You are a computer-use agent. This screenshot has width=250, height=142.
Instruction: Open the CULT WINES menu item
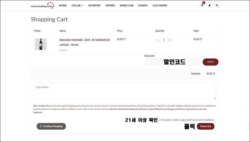(160, 5)
